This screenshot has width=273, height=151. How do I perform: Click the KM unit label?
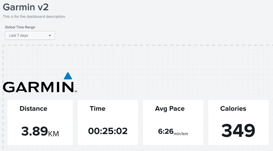click(x=54, y=134)
